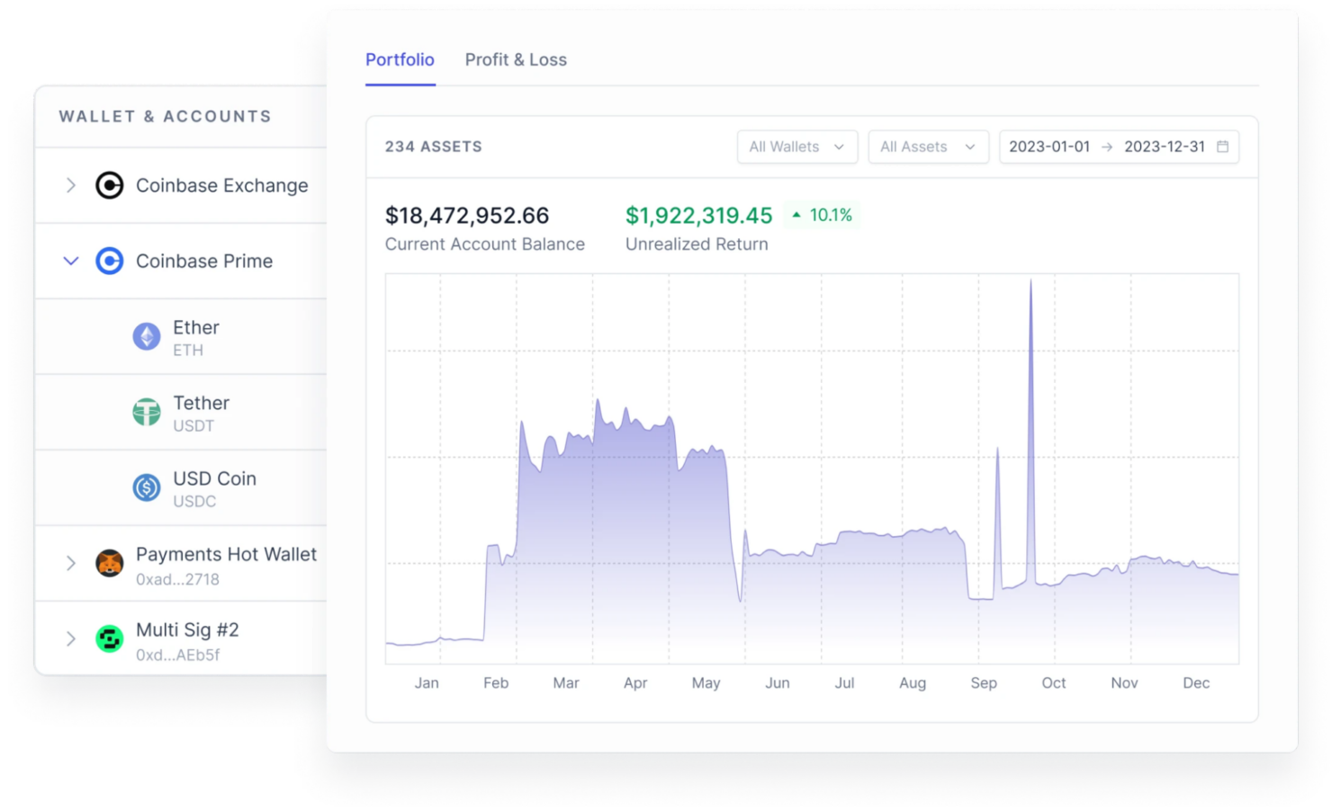Viewport: 1332px width, 811px height.
Task: Open the All Wallets dropdown
Action: pos(796,146)
